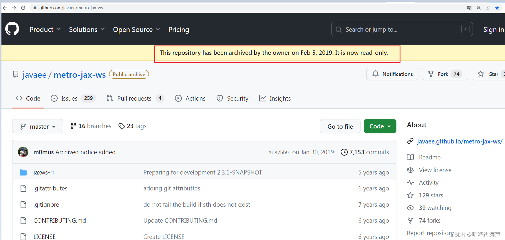The image size is (505, 240).
Task: Click the 74 forks link in About
Action: click(x=430, y=221)
